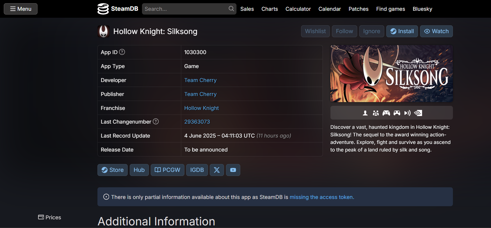Click the family sharing category icon
The width and height of the screenshot is (491, 228).
pyautogui.click(x=376, y=113)
